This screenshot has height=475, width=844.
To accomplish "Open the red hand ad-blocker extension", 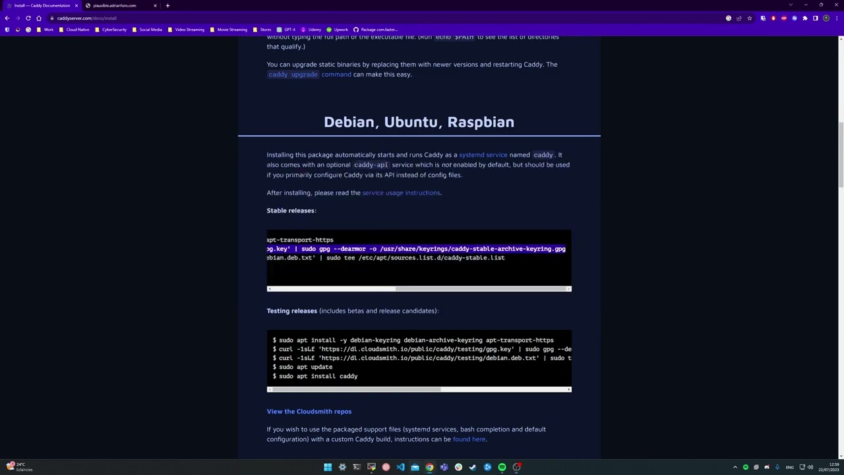I will tap(773, 18).
